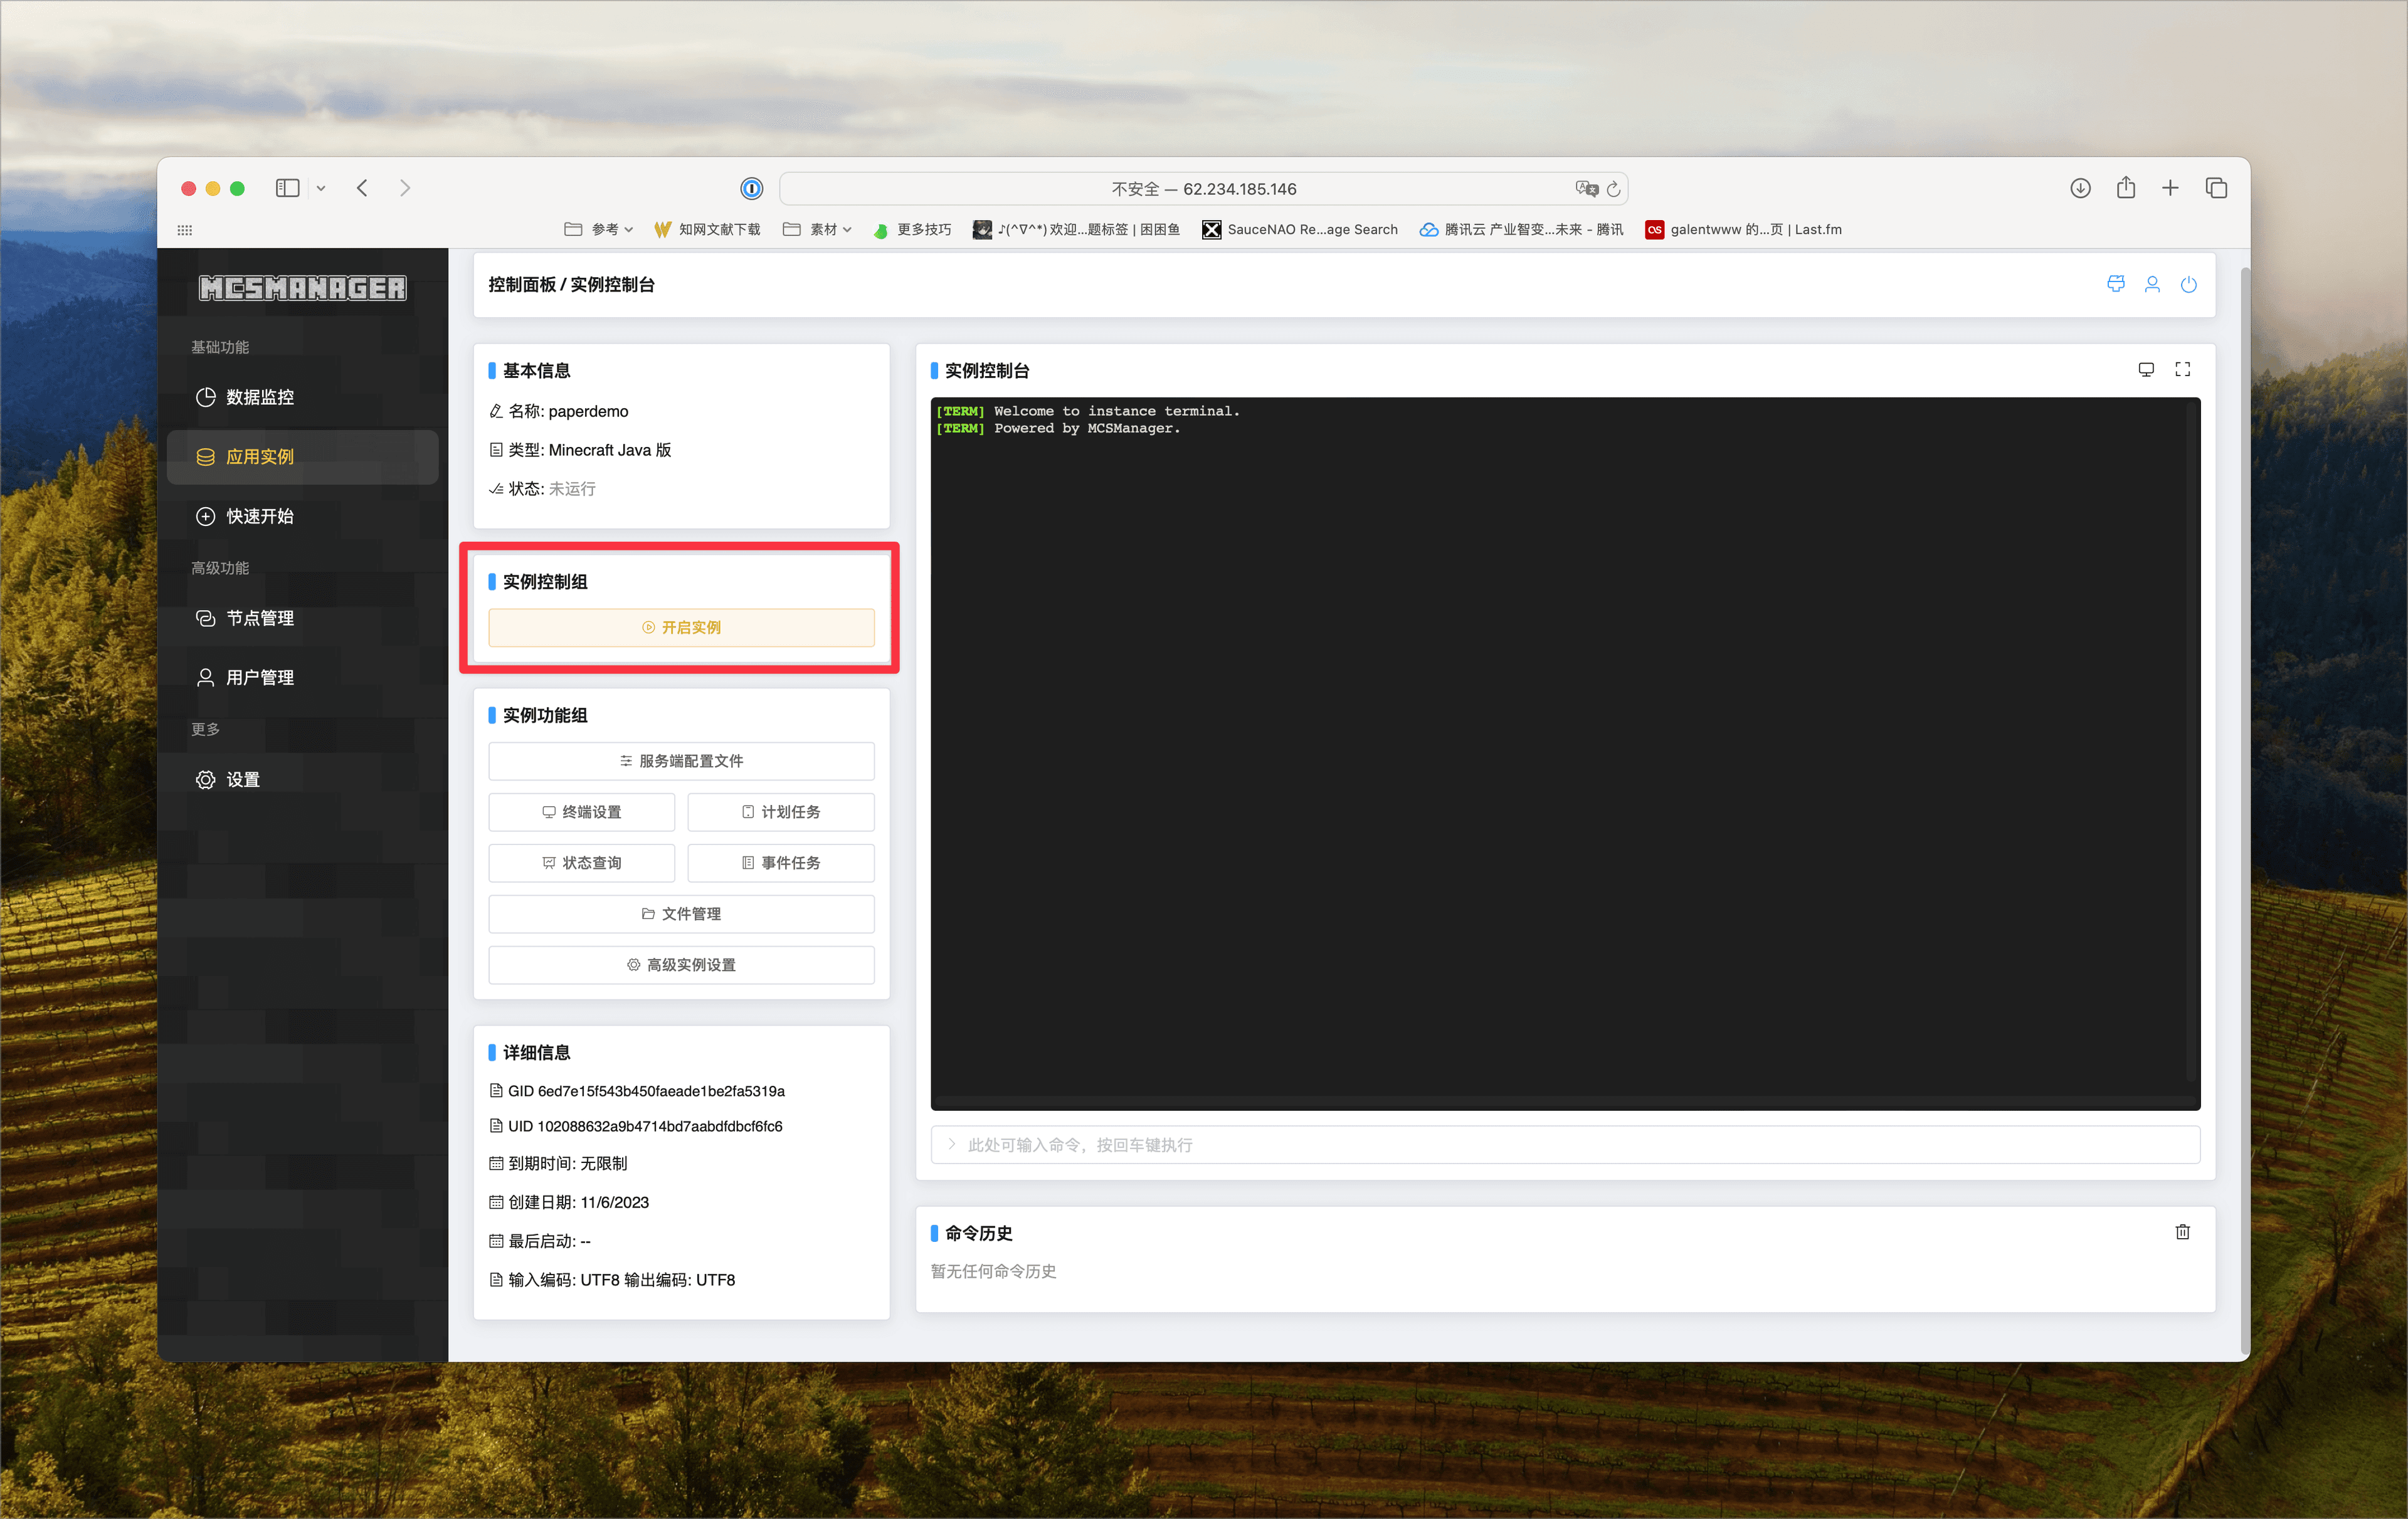Open 节点管理 in the sidebar
This screenshot has height=1519, width=2408.
[x=260, y=618]
